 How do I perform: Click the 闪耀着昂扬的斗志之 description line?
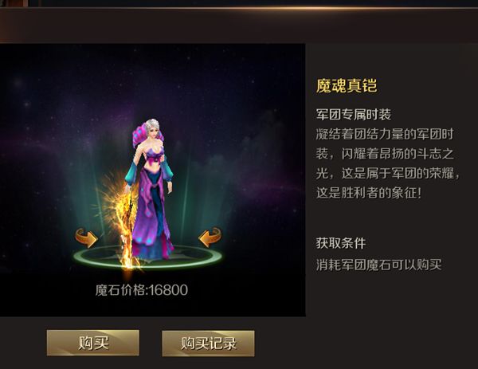coord(385,154)
